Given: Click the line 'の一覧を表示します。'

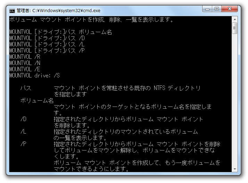Looking at the screenshot, I should [81, 138].
